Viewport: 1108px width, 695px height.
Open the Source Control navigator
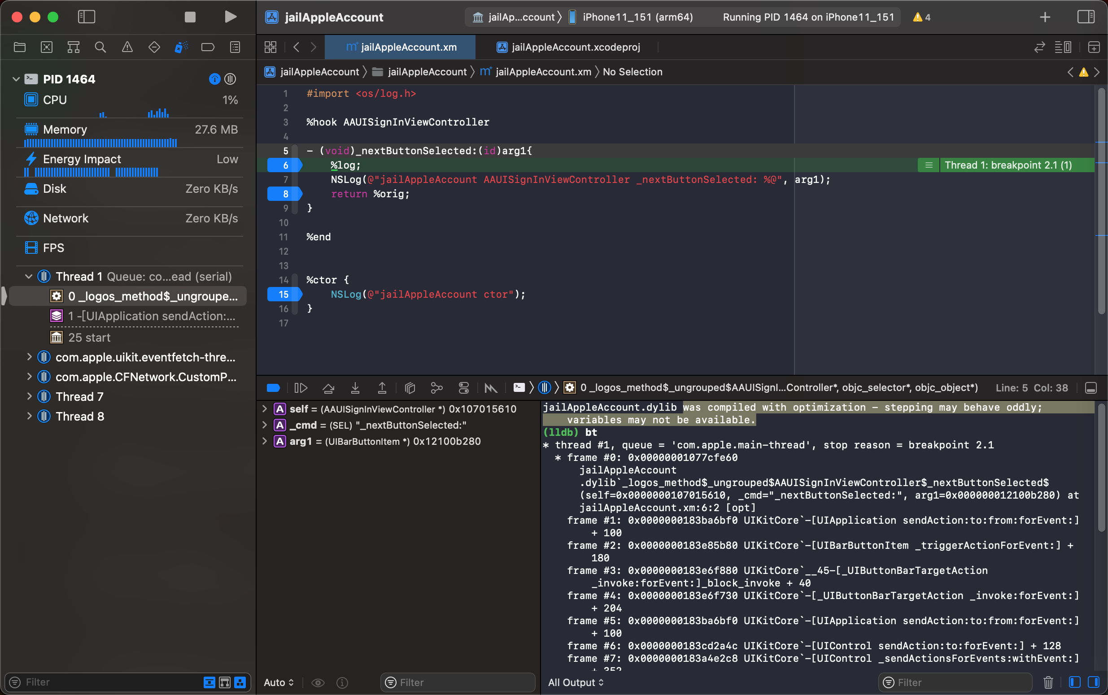47,47
